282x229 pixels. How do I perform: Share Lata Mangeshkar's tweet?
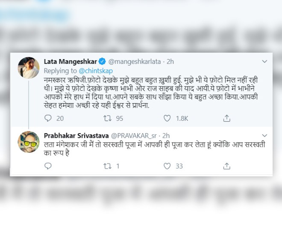point(227,118)
